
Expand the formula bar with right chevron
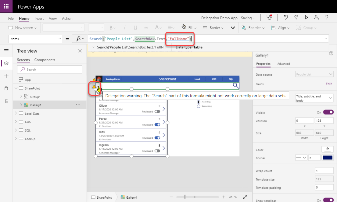[326, 39]
